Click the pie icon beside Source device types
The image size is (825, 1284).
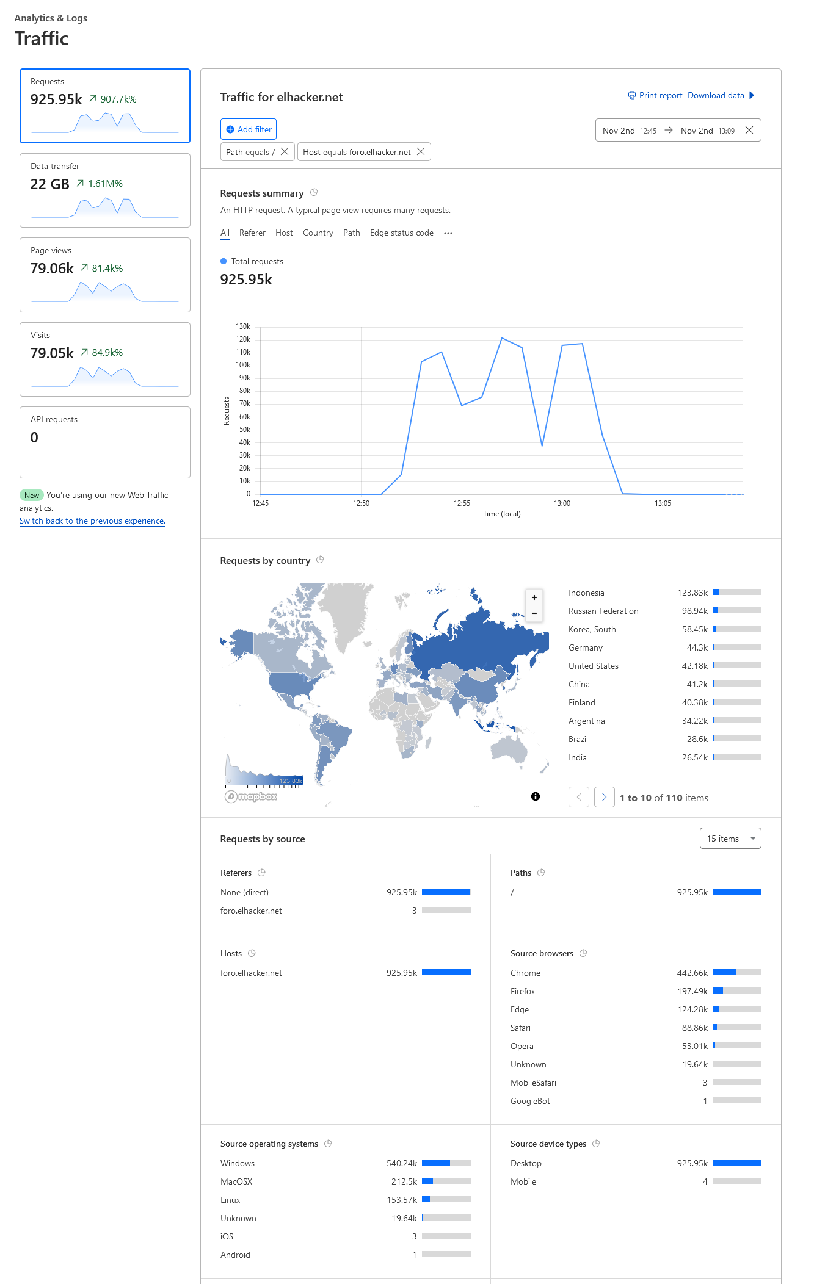(x=596, y=1144)
